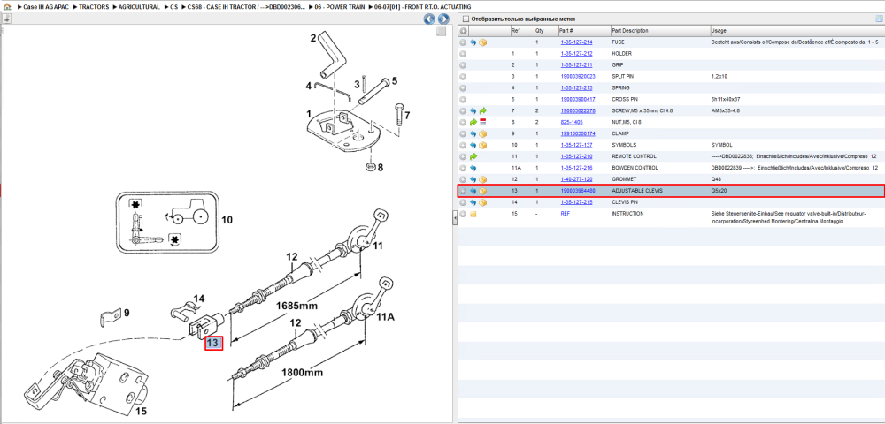
Task: Click the box icon in ADJUSTABLE CLEVIS row
Action: point(483,191)
